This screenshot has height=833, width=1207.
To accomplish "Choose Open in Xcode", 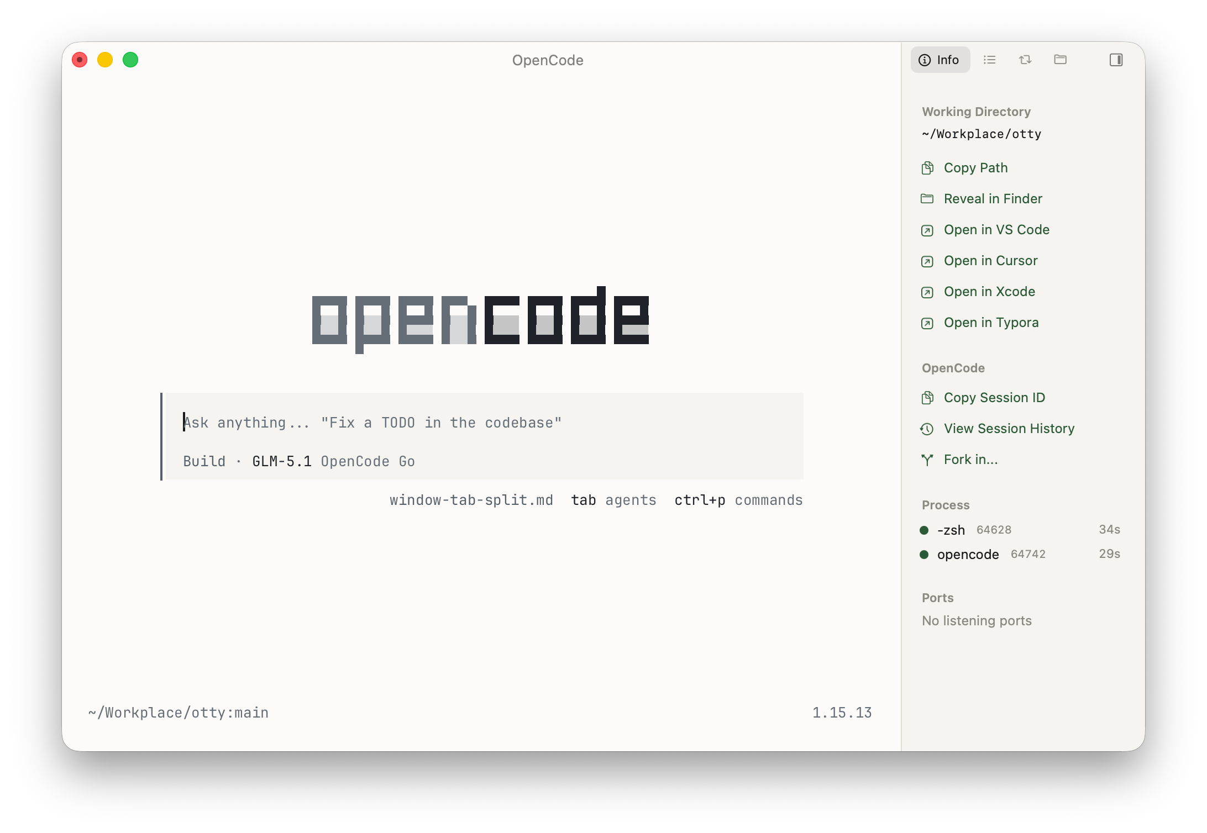I will (x=989, y=292).
